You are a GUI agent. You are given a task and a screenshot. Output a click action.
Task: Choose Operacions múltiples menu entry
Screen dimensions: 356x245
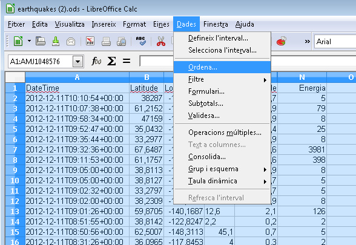pyautogui.click(x=222, y=132)
